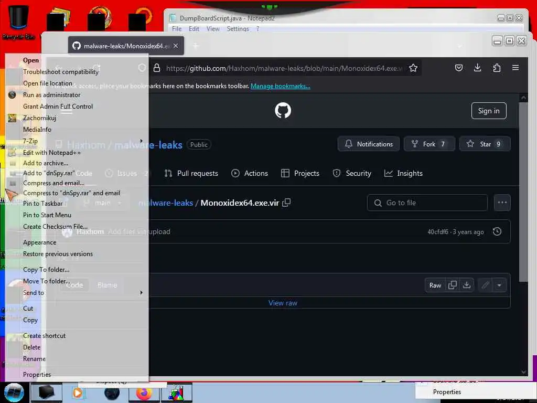This screenshot has width=537, height=403.
Task: Select Zachomikuj menu entry
Action: [77, 118]
